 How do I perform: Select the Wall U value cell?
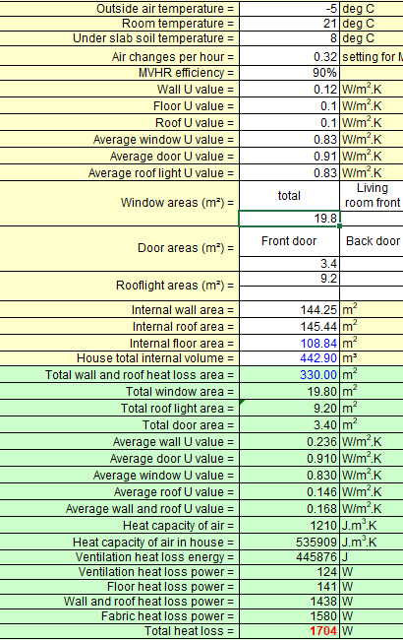(289, 89)
